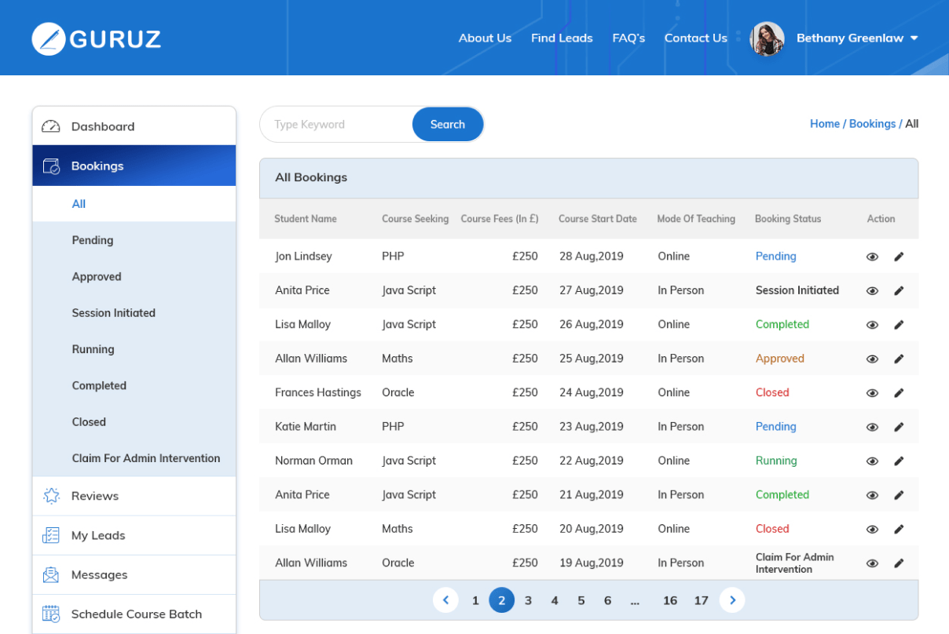Go to previous page with left chevron
Screen dimensions: 949x634
(445, 600)
